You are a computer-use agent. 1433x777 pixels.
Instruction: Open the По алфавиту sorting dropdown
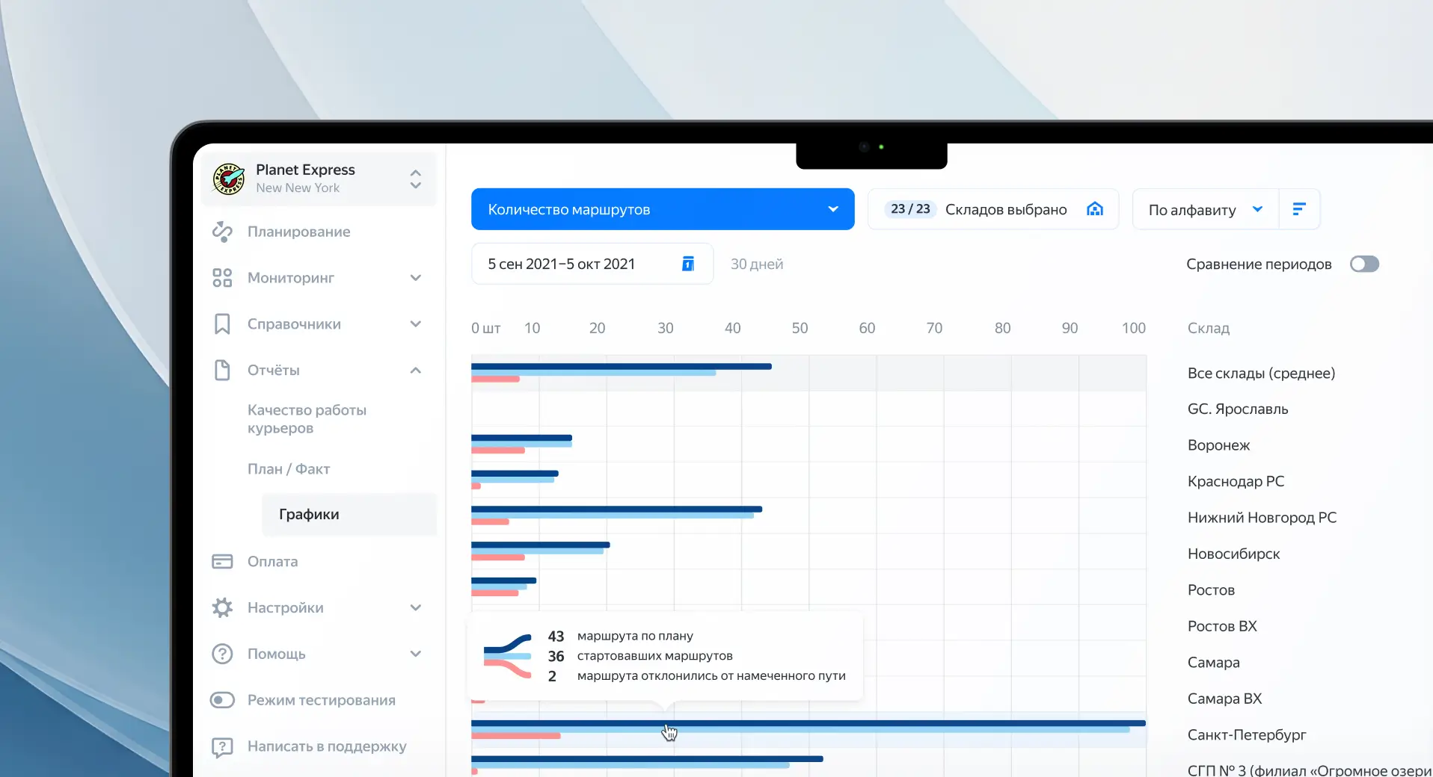point(1206,209)
